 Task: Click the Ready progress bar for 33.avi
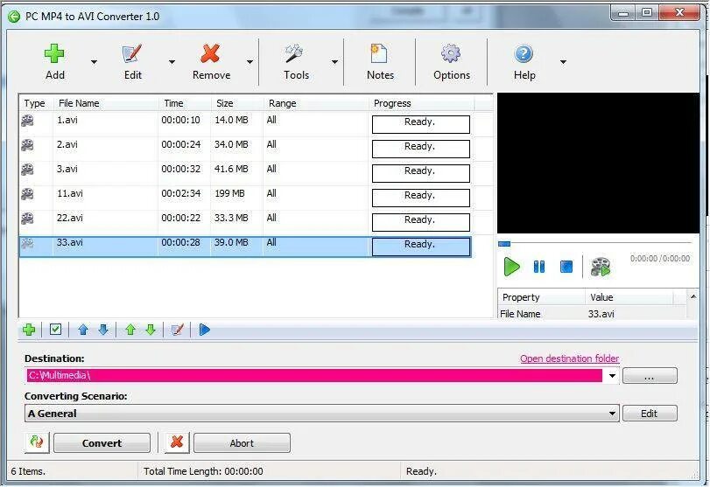[x=420, y=247]
